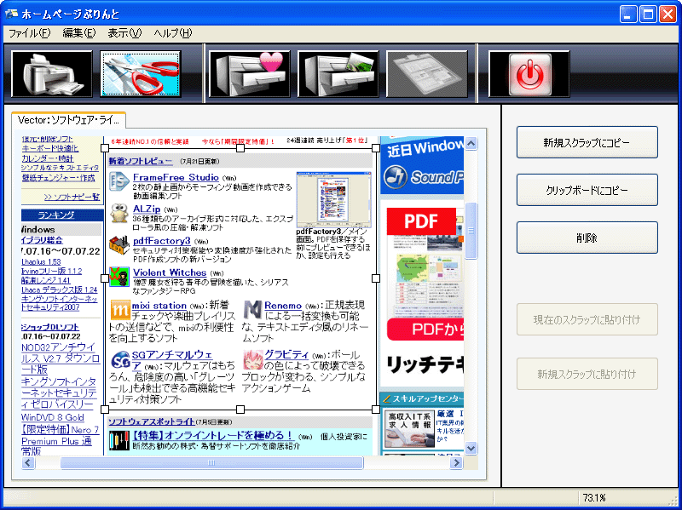
Task: Click the online trade chart icon
Action: [x=119, y=440]
